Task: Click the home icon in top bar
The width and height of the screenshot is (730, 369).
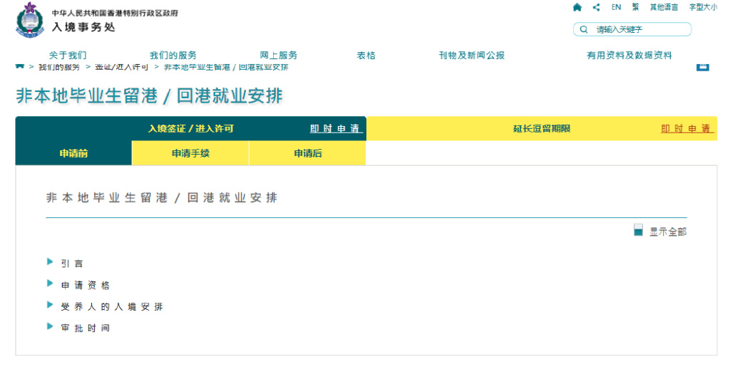Action: [577, 7]
